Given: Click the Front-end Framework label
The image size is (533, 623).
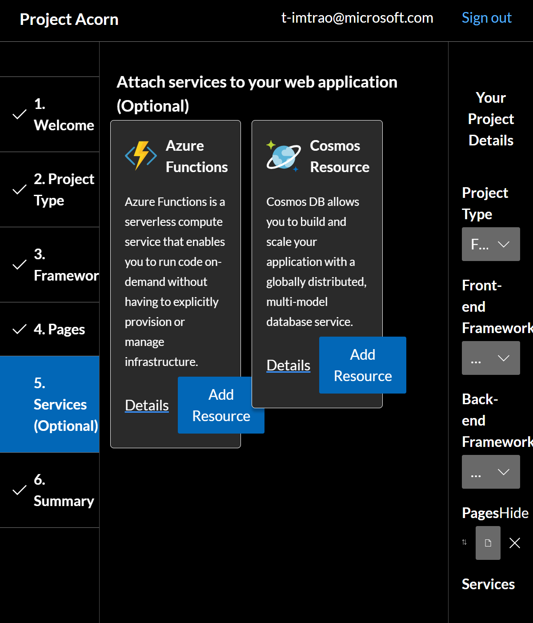Looking at the screenshot, I should (x=497, y=306).
